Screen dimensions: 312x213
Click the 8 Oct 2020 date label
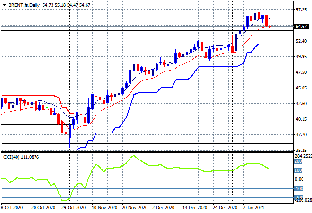(12, 208)
